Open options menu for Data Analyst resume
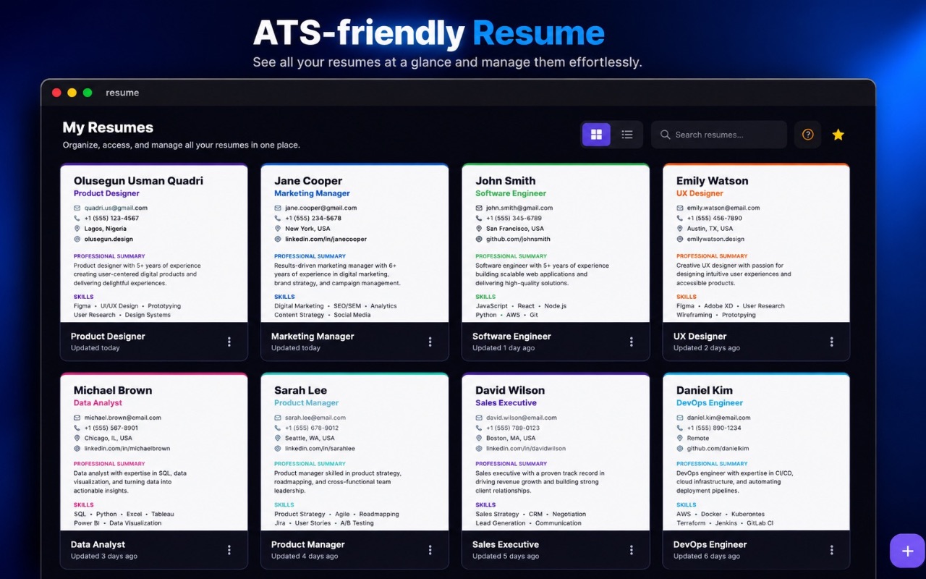The image size is (926, 579). [229, 550]
